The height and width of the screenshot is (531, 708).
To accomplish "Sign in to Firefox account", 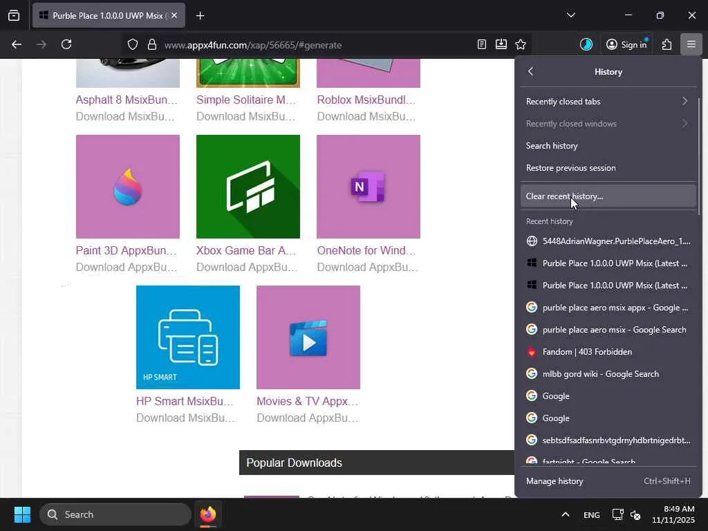I will pyautogui.click(x=626, y=44).
